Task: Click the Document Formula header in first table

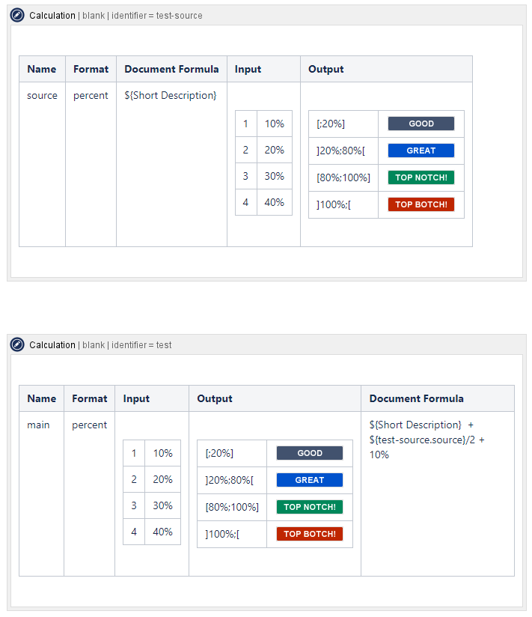Action: coord(171,69)
